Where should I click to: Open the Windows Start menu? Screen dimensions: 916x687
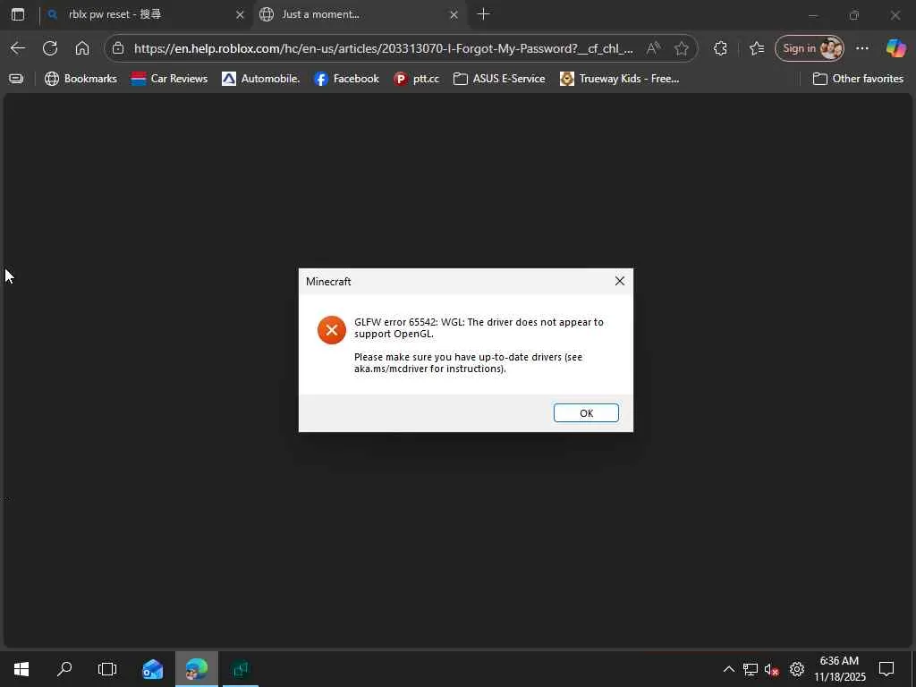pos(21,669)
